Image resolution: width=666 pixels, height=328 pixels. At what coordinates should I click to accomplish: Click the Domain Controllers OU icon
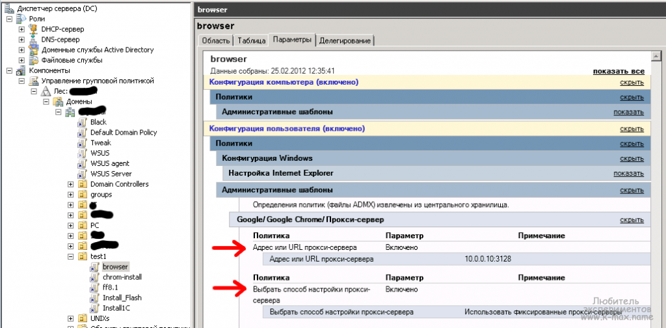(83, 184)
